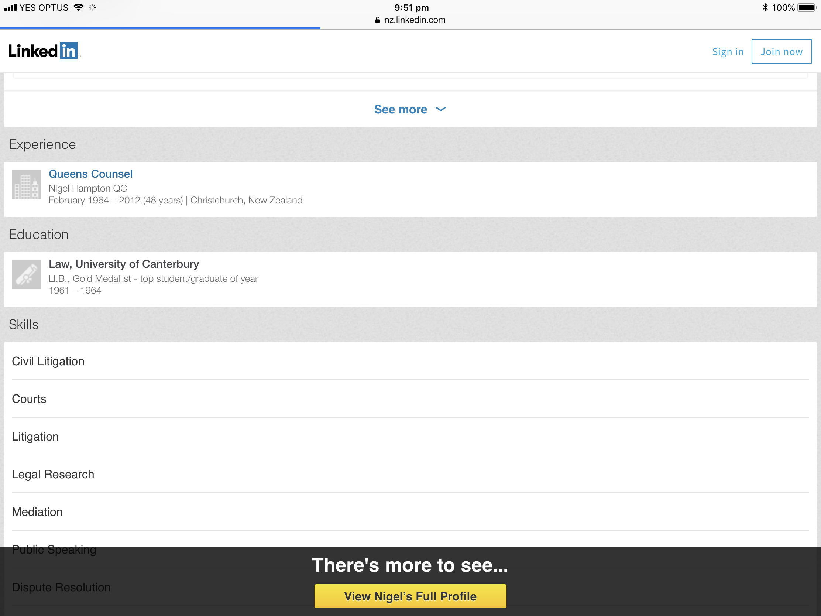This screenshot has height=616, width=821.
Task: Click the chevron arrow beside See more
Action: point(440,109)
